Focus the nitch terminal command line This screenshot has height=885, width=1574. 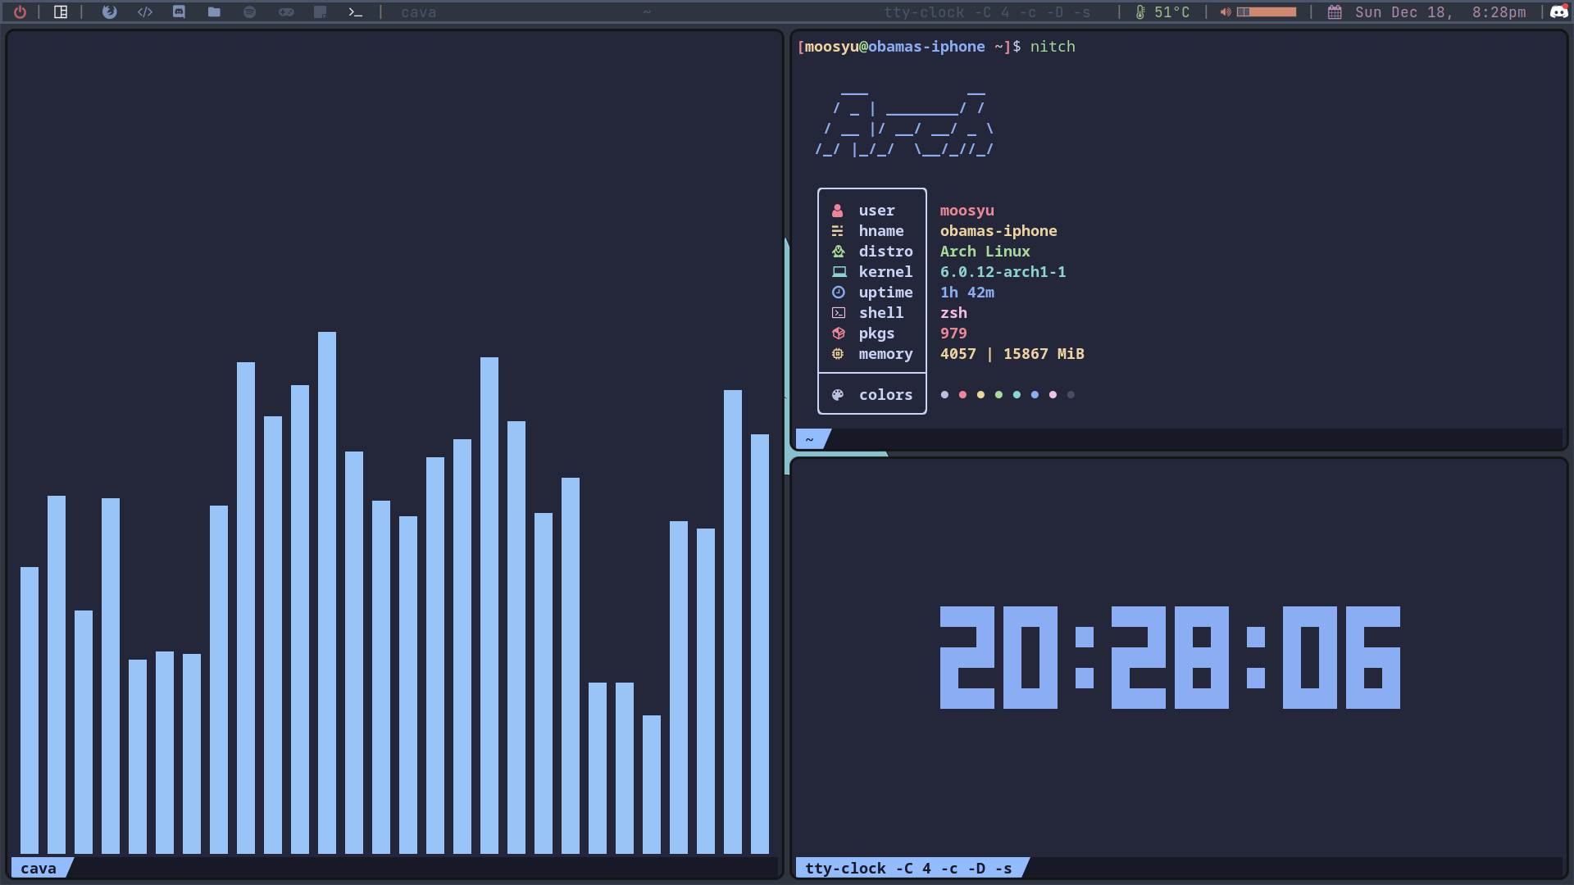1052,47
